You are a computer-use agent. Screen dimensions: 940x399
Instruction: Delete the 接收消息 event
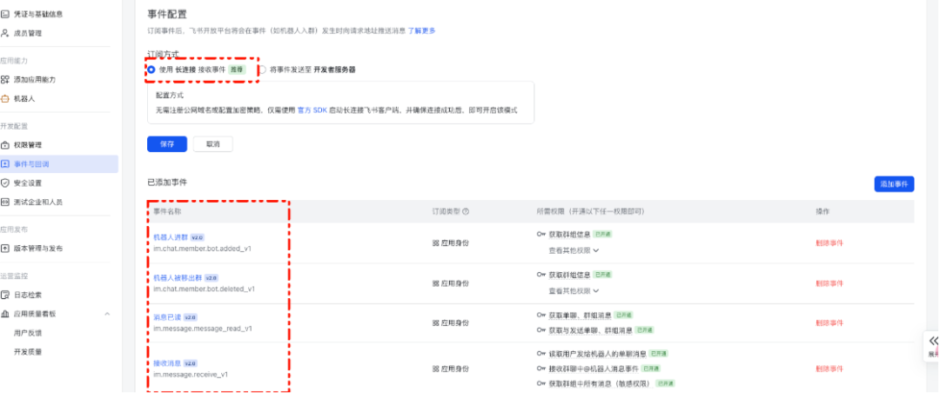[x=829, y=369]
